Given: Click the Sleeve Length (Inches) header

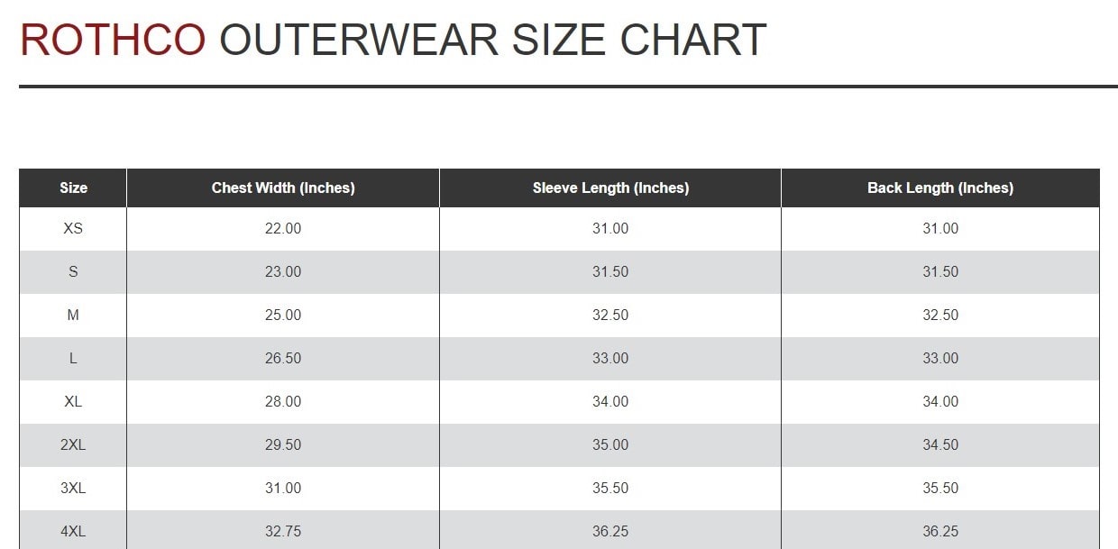Looking at the screenshot, I should (x=610, y=188).
